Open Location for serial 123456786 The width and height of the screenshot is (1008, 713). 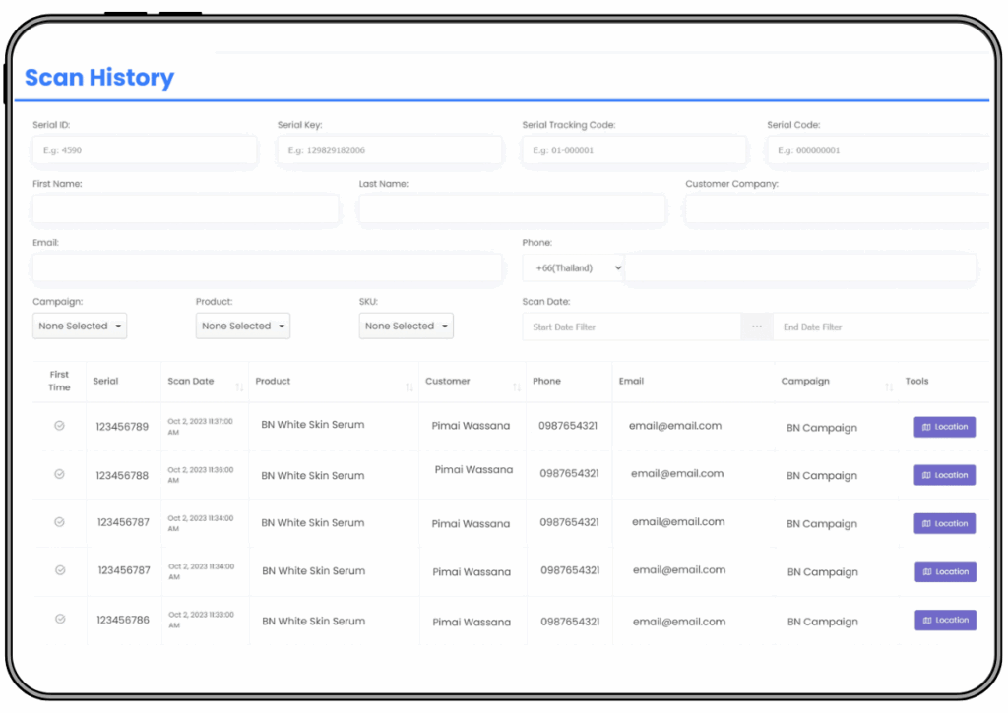click(945, 621)
